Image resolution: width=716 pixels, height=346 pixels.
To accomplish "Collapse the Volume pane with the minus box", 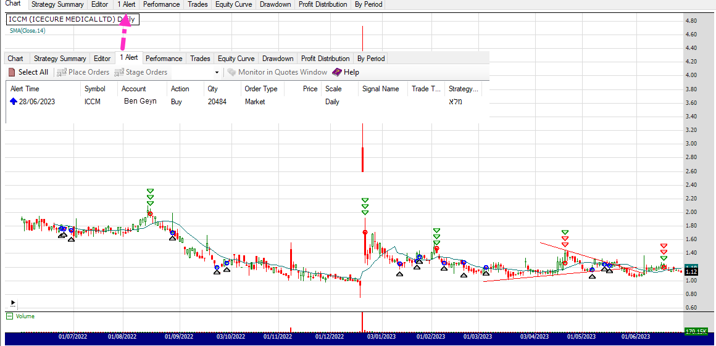I will (x=9, y=316).
